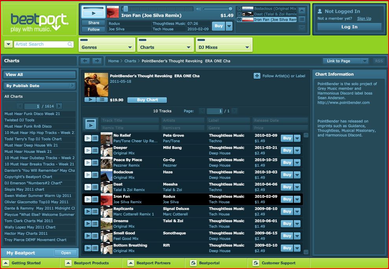Seek within the player waveform progress bar

[158, 9]
